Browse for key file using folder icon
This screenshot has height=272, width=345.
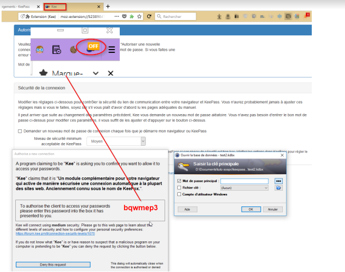279,187
